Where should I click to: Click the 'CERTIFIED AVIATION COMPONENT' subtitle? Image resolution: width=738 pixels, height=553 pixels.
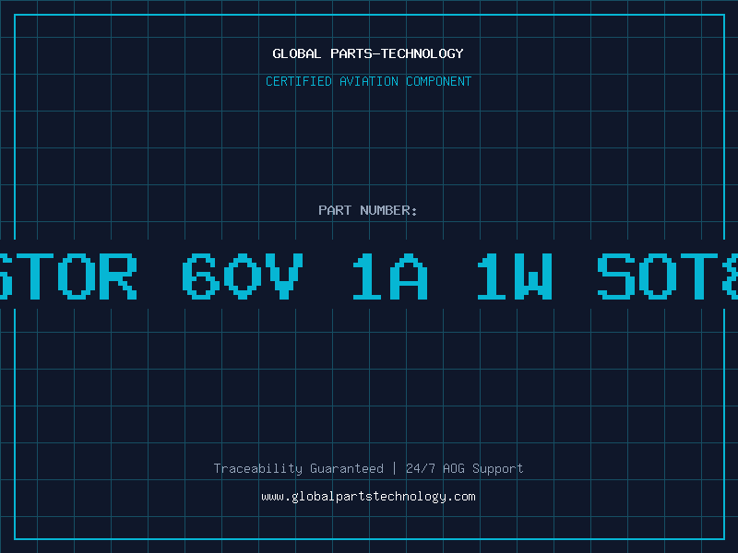click(x=368, y=81)
